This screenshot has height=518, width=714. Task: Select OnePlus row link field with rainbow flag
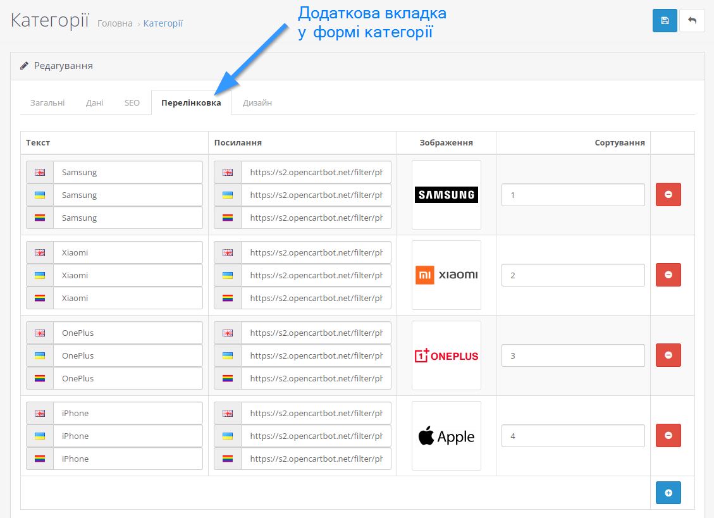316,378
